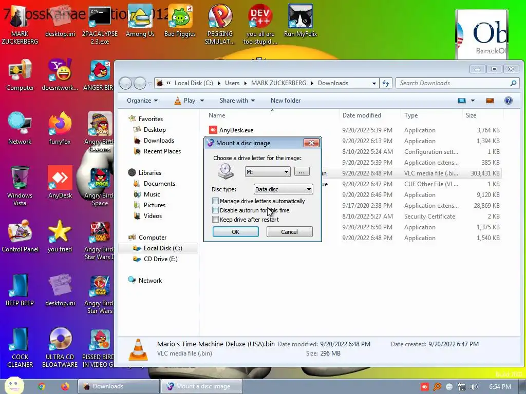Toggle the preview pane icon
Viewport: 526px width, 394px height.
coord(490,101)
